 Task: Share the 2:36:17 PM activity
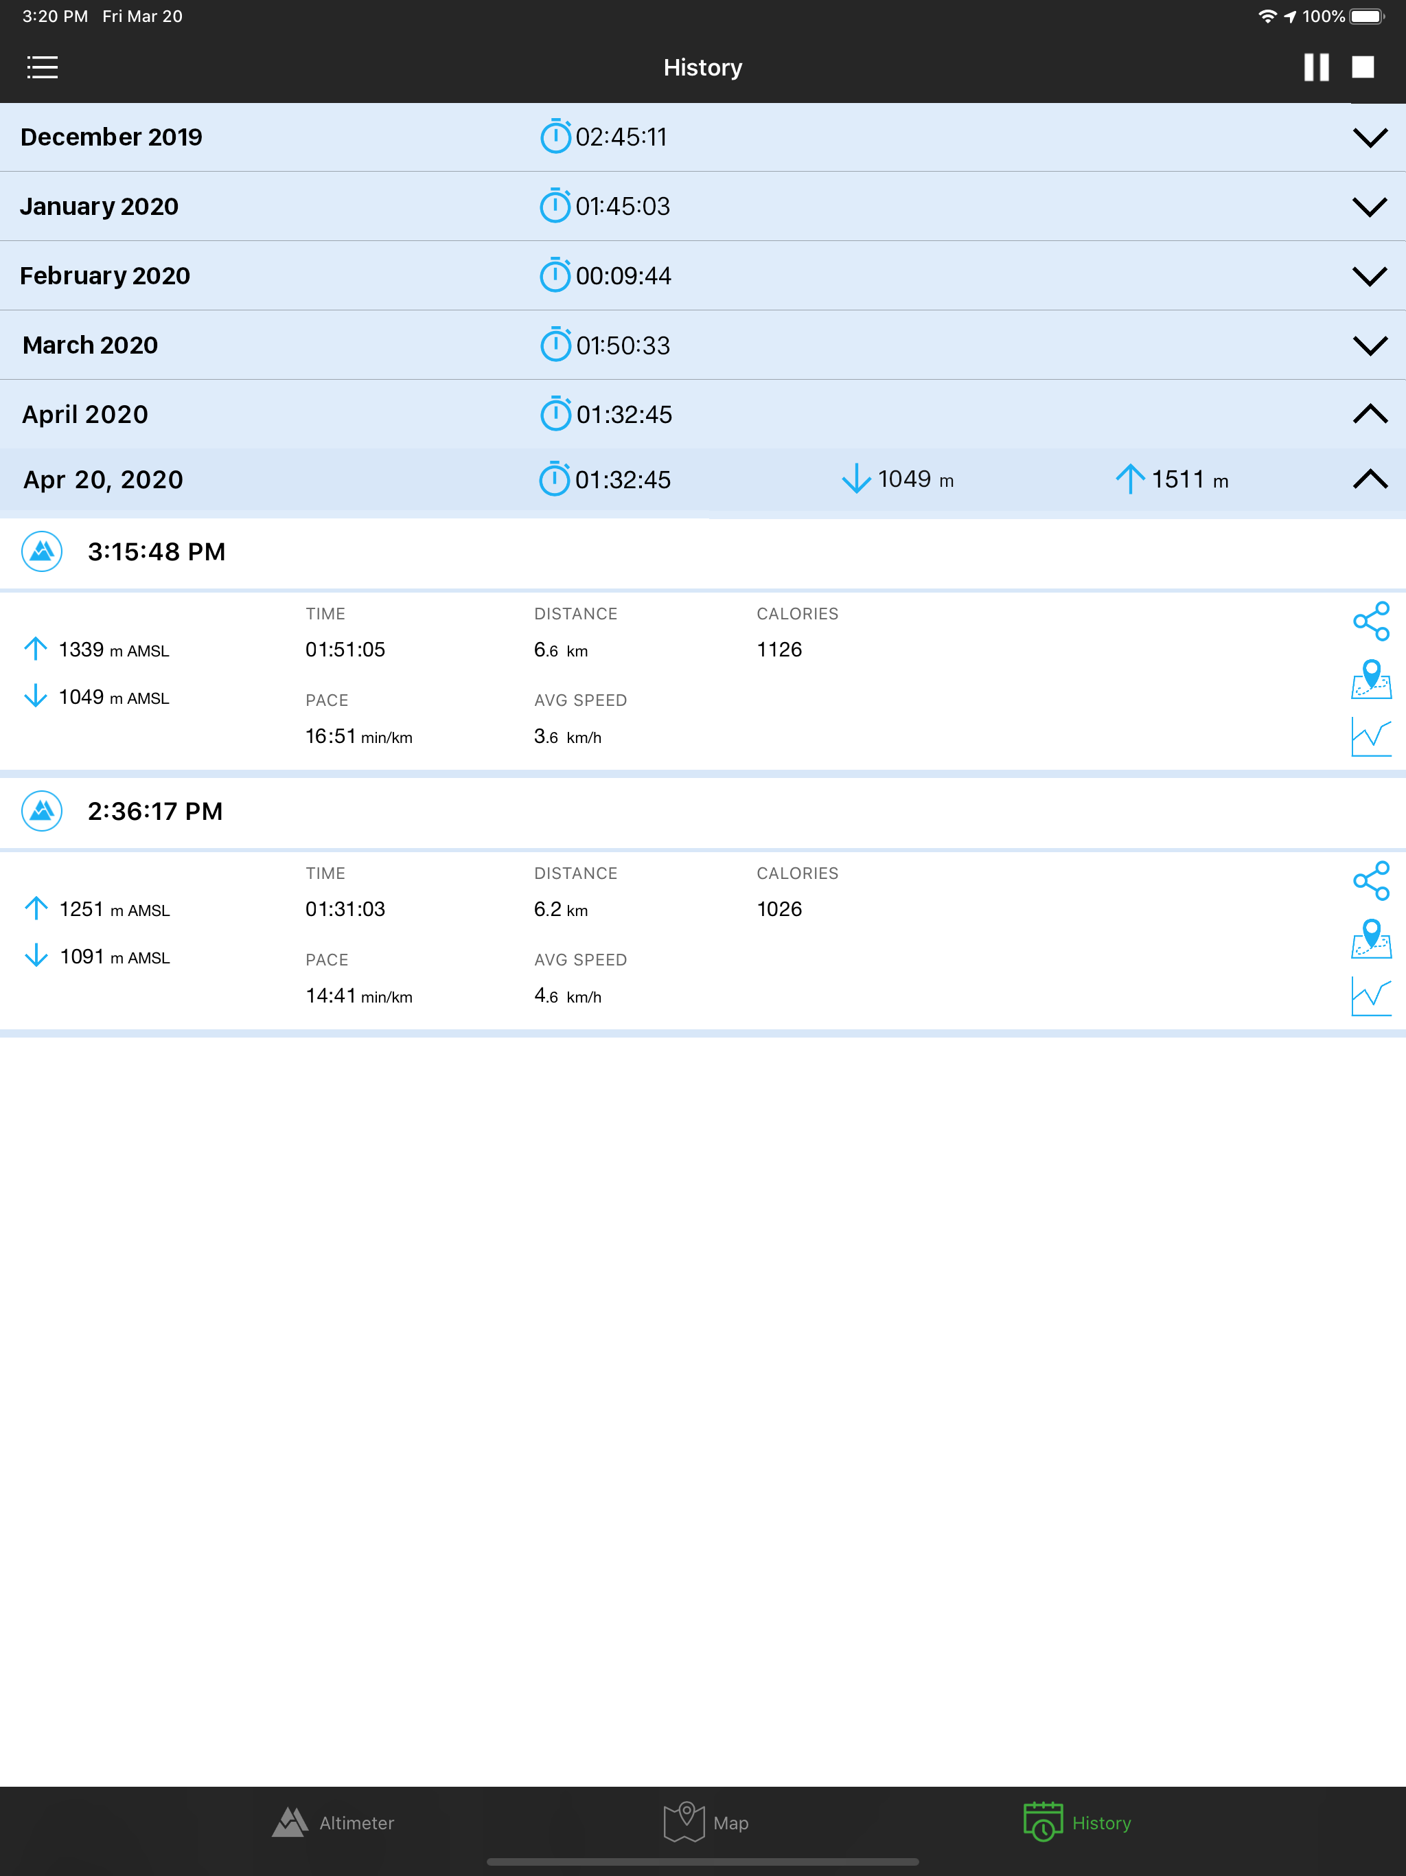tap(1370, 881)
